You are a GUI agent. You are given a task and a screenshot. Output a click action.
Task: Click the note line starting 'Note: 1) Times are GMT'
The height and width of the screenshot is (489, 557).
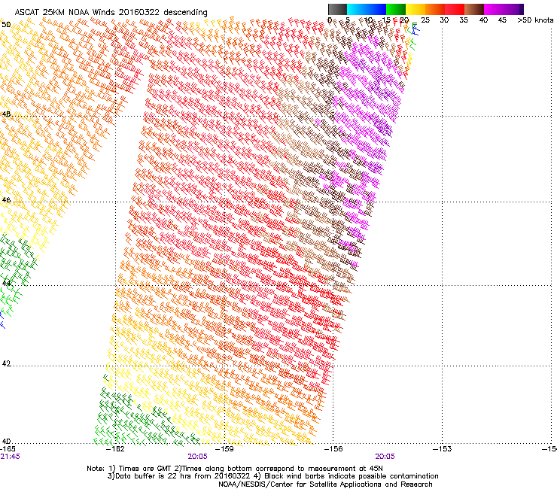235,469
